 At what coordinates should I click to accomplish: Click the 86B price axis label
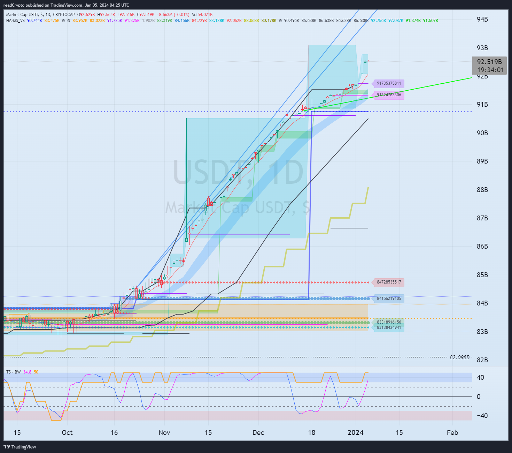click(482, 246)
